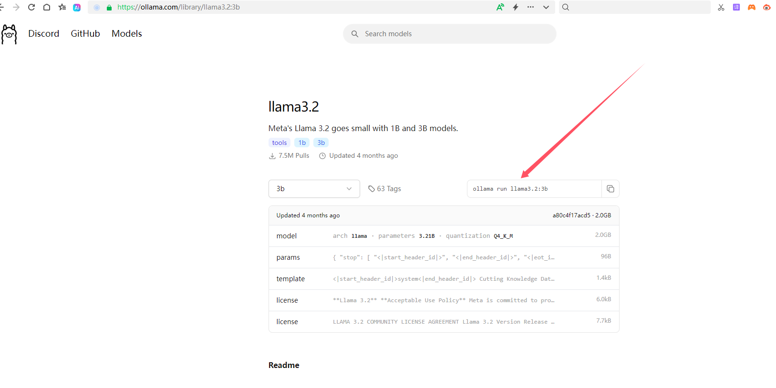The image size is (776, 388).
Task: Select the tools tag
Action: tap(279, 143)
